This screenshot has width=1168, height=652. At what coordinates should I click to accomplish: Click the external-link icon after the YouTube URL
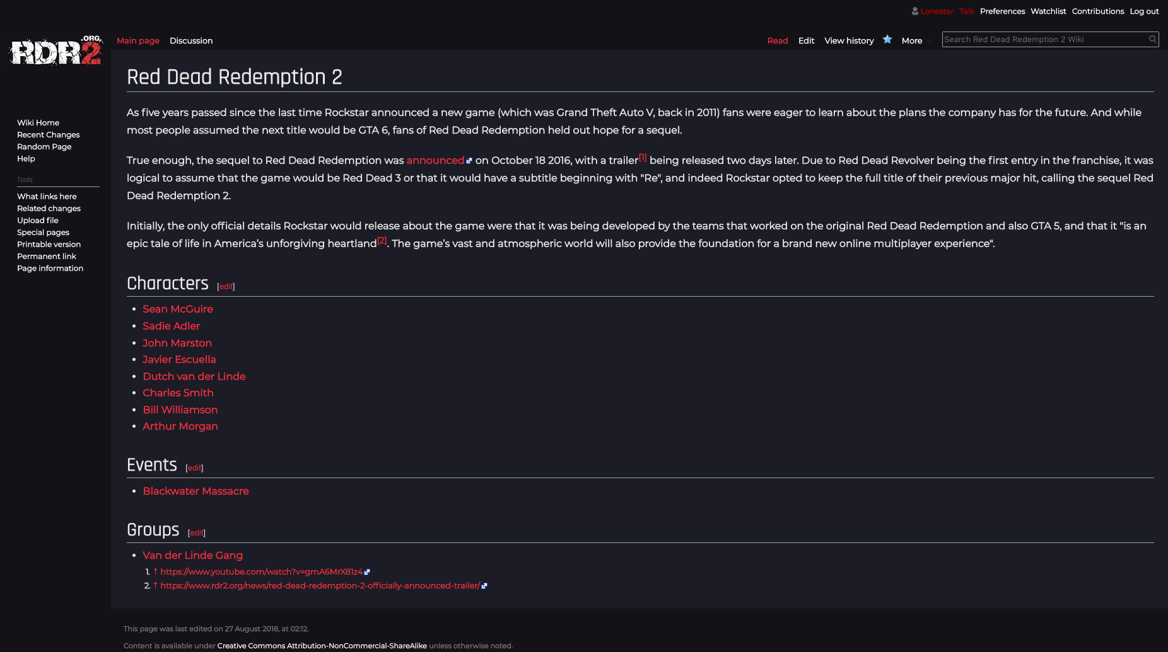367,572
